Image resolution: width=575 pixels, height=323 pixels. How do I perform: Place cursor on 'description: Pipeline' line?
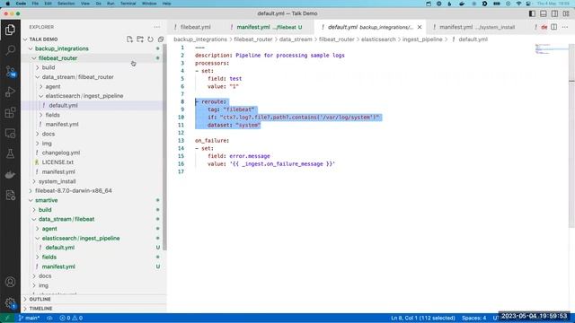[x=270, y=56]
